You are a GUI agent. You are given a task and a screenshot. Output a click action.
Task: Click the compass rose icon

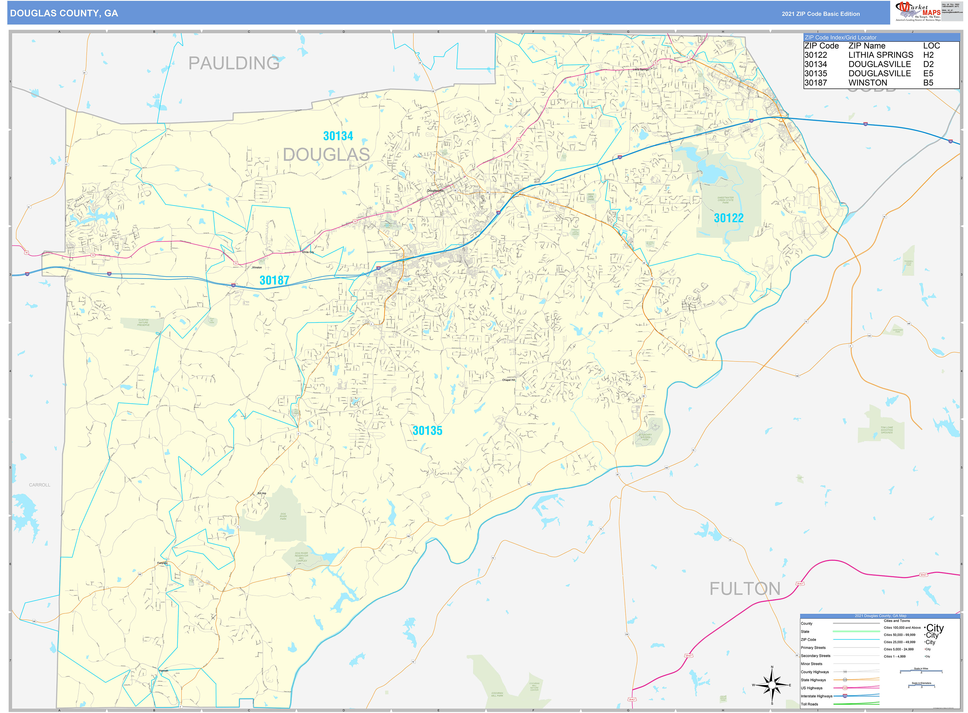point(772,685)
